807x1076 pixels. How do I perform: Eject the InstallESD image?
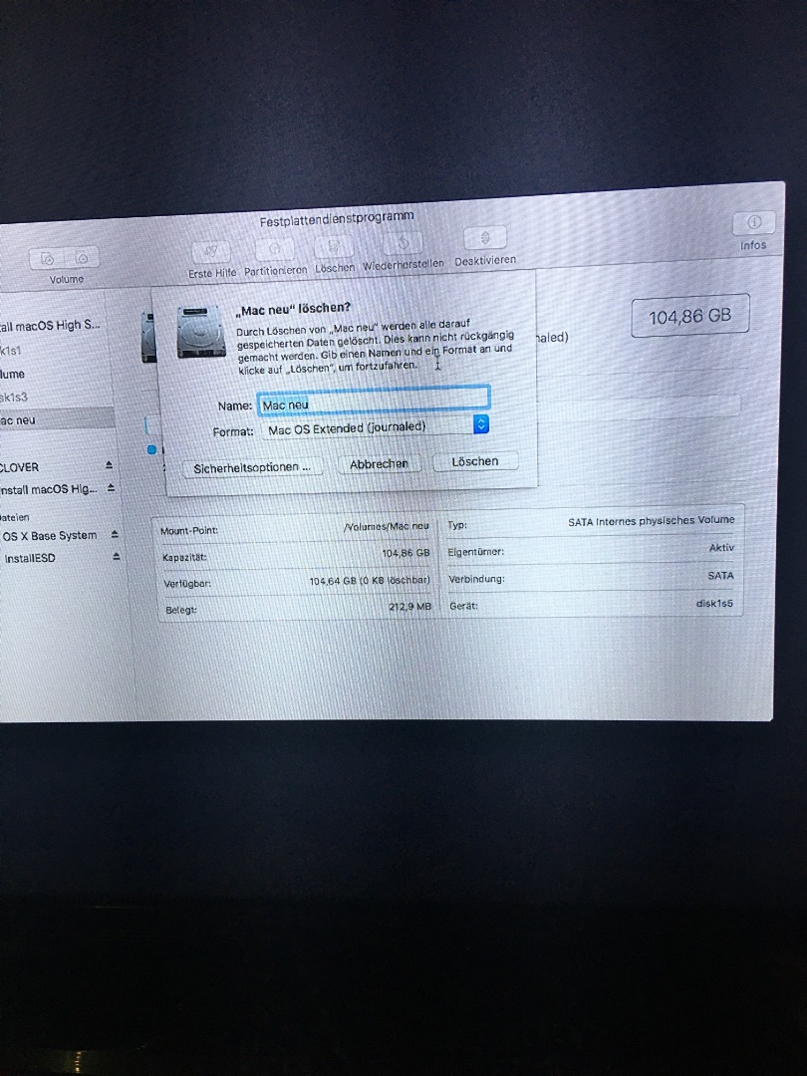(x=116, y=557)
